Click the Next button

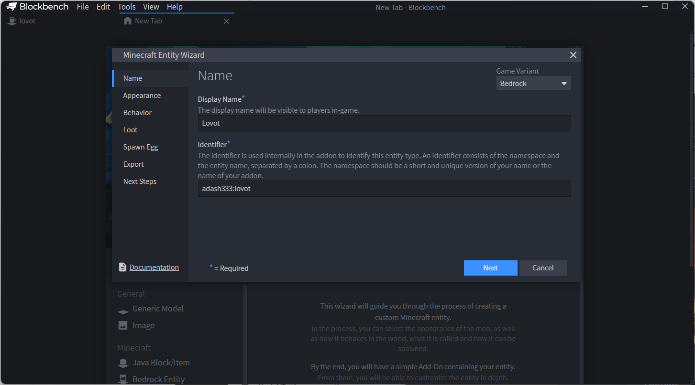pos(491,268)
